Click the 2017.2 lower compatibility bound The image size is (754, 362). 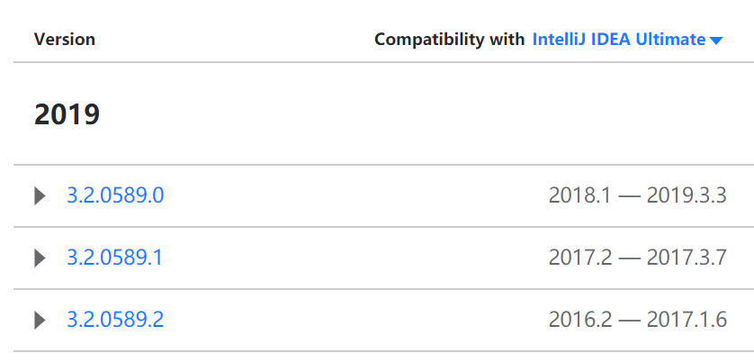(x=580, y=258)
